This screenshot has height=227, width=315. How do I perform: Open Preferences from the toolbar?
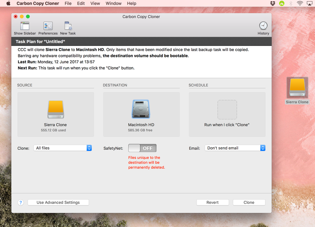[x=48, y=26]
